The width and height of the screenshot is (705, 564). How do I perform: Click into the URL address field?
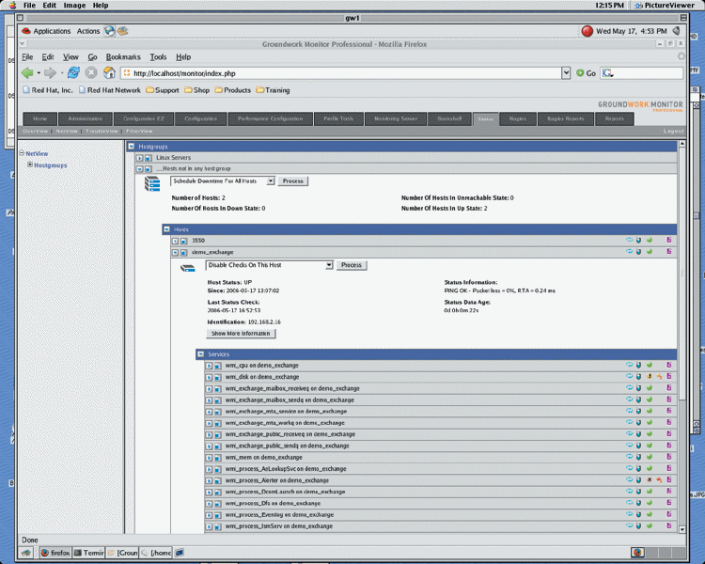point(341,73)
